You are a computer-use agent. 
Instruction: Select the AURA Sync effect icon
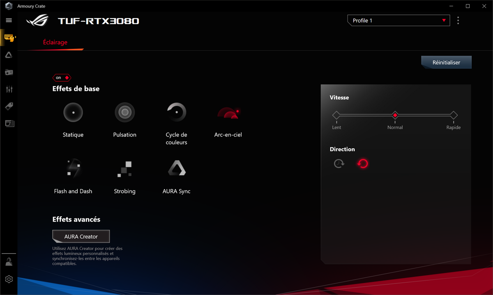tap(177, 169)
